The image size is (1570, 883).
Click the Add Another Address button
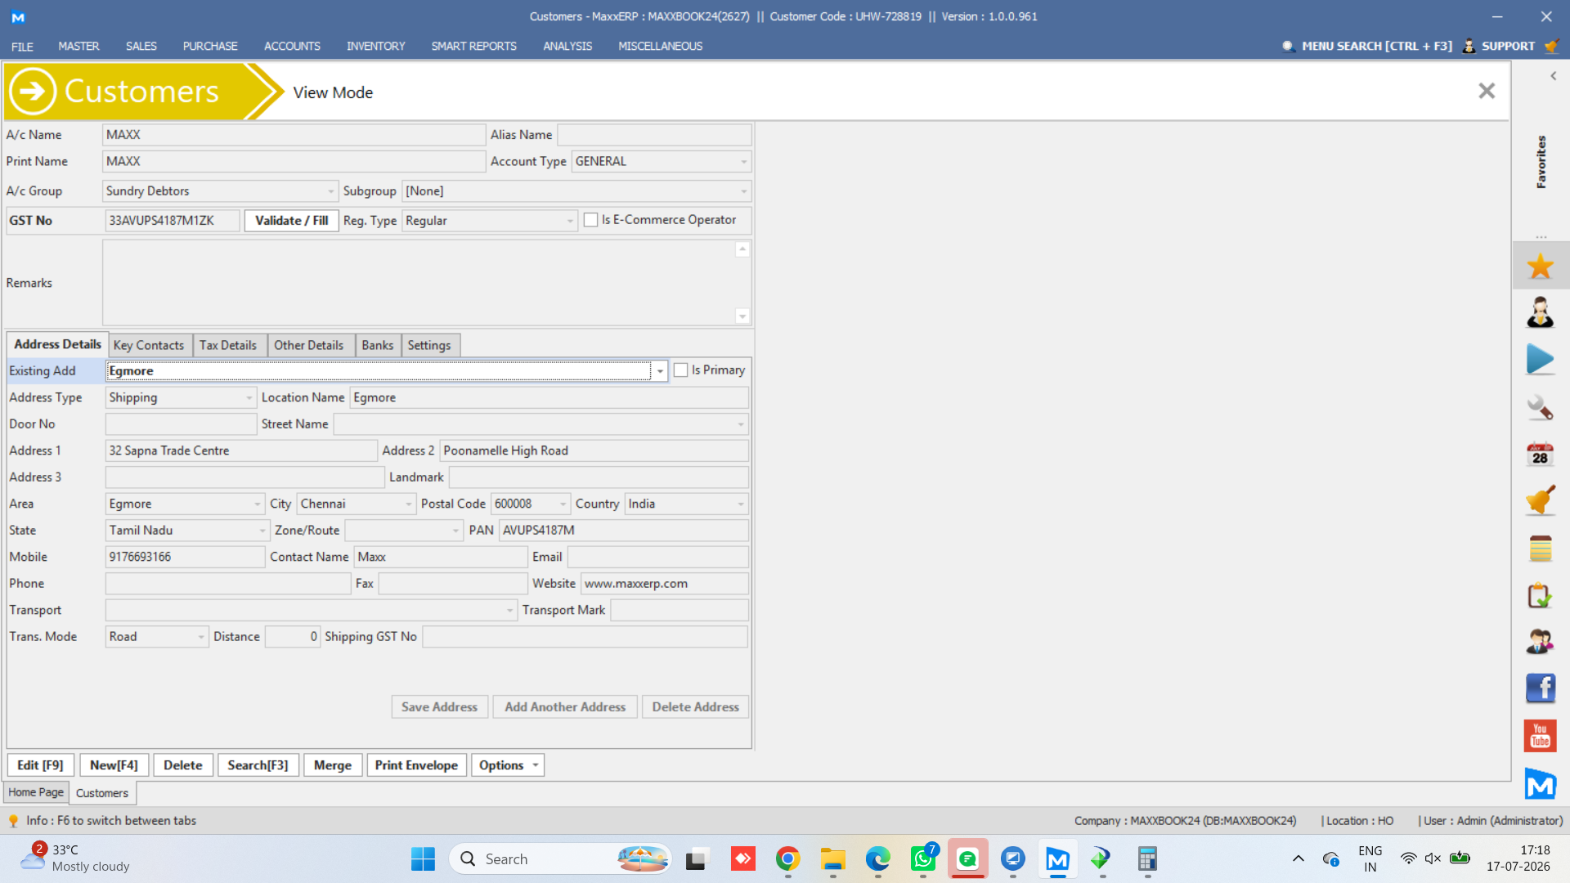(565, 707)
